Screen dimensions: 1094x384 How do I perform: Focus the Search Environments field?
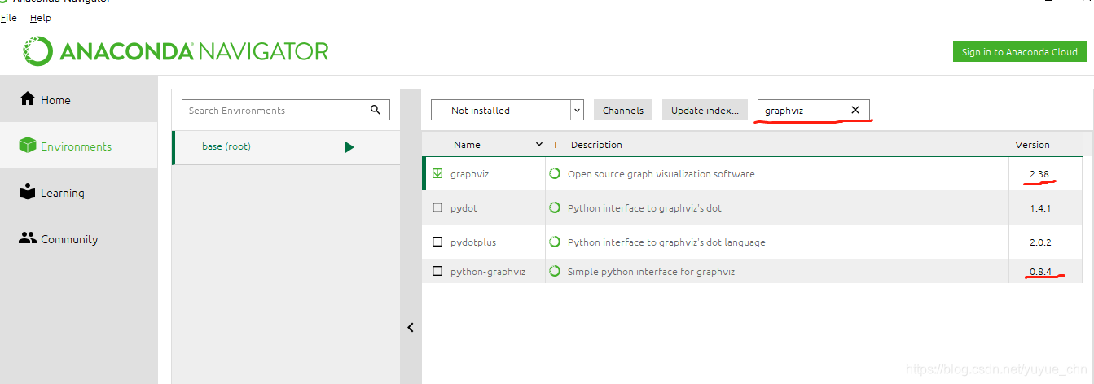pyautogui.click(x=285, y=110)
